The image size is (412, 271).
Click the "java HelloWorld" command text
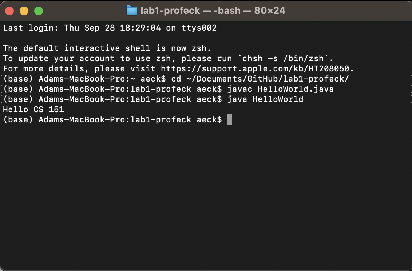point(265,99)
